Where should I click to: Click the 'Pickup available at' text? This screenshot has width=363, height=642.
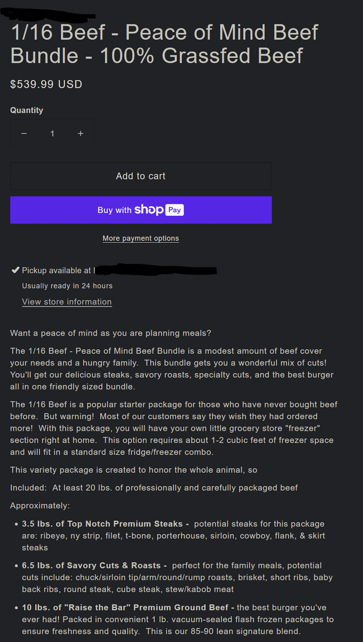tap(57, 271)
